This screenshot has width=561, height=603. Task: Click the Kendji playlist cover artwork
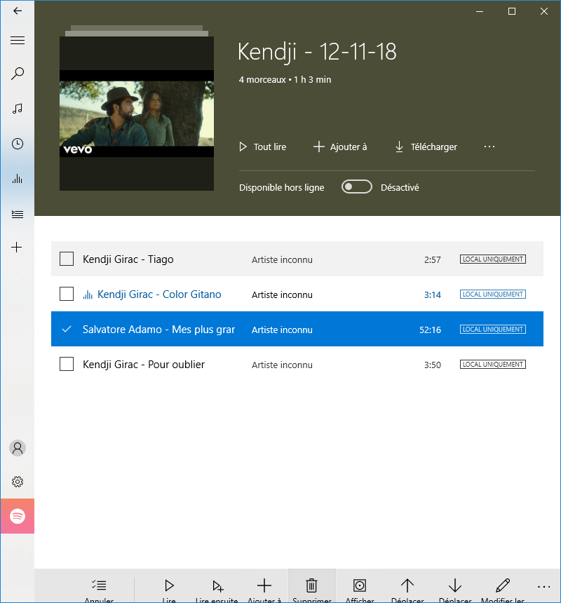coord(137,114)
